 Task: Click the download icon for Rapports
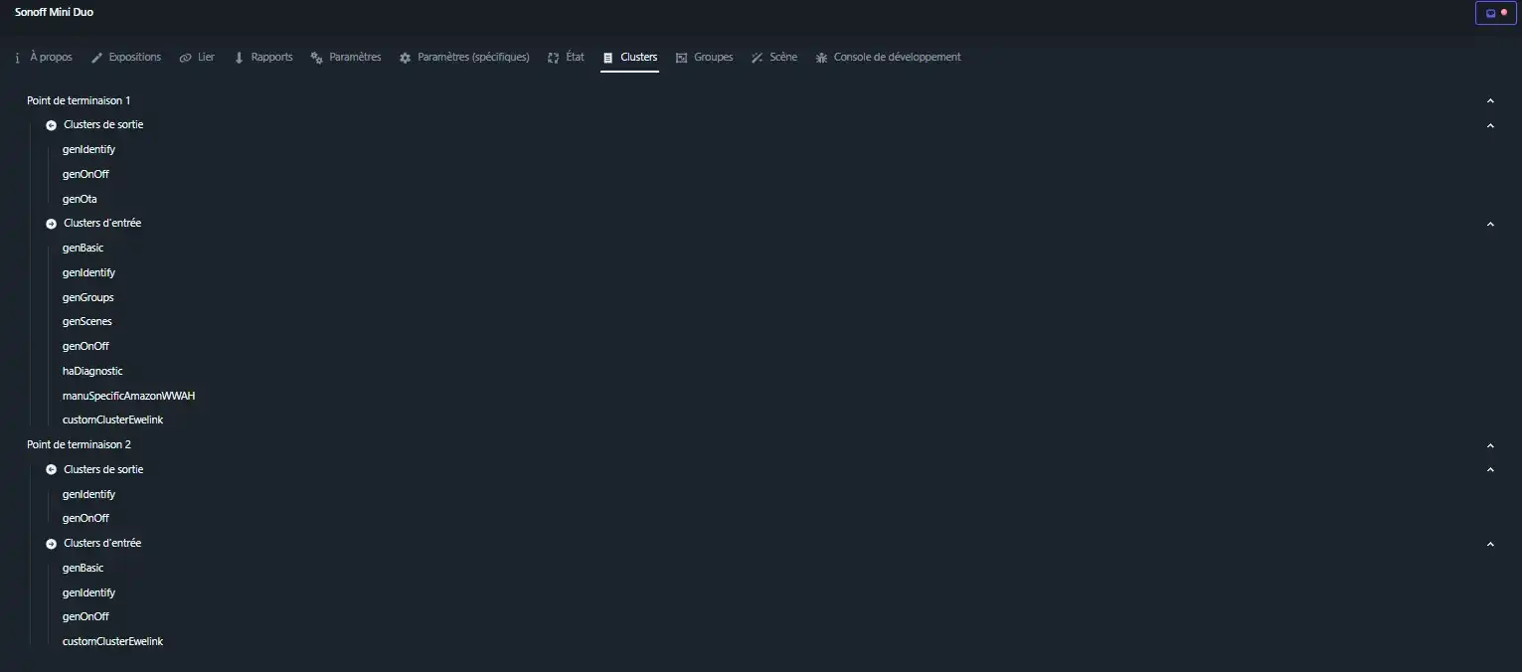(239, 58)
